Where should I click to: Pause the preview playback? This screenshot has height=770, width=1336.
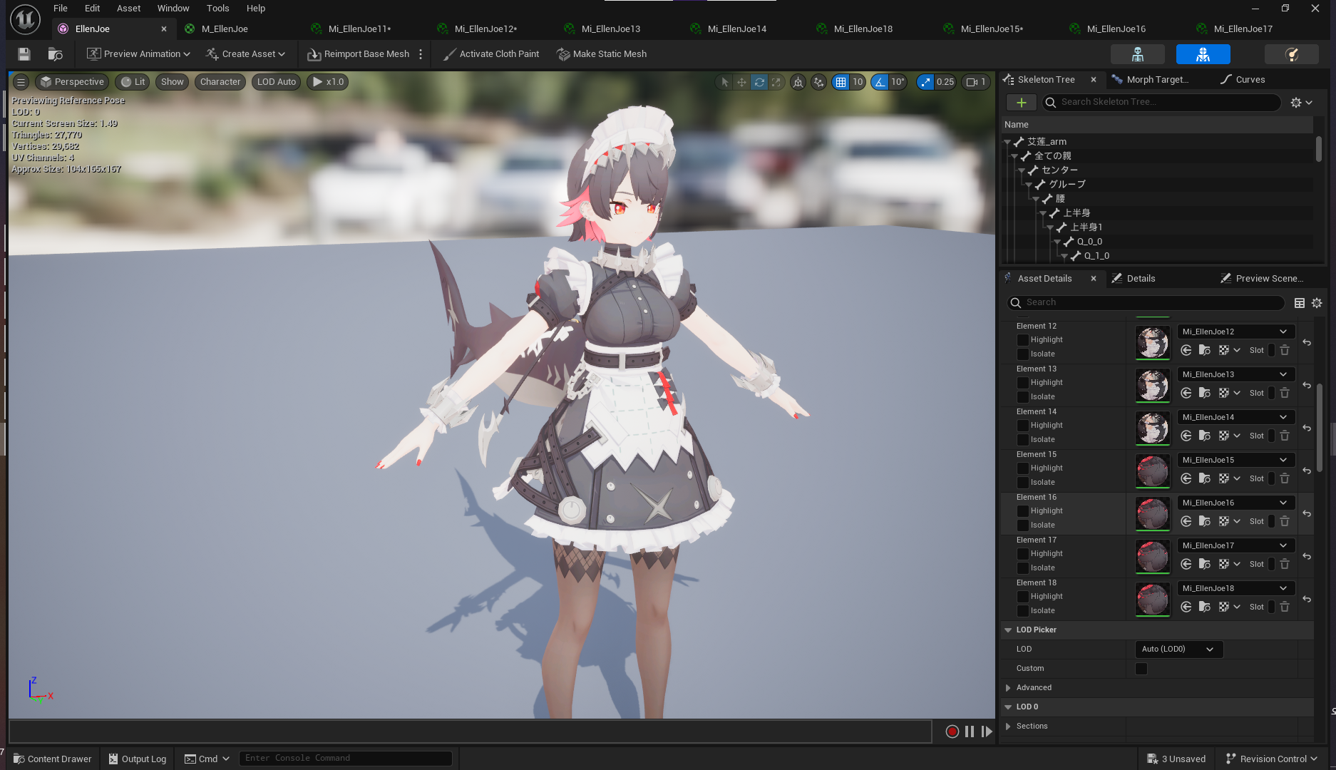970,731
